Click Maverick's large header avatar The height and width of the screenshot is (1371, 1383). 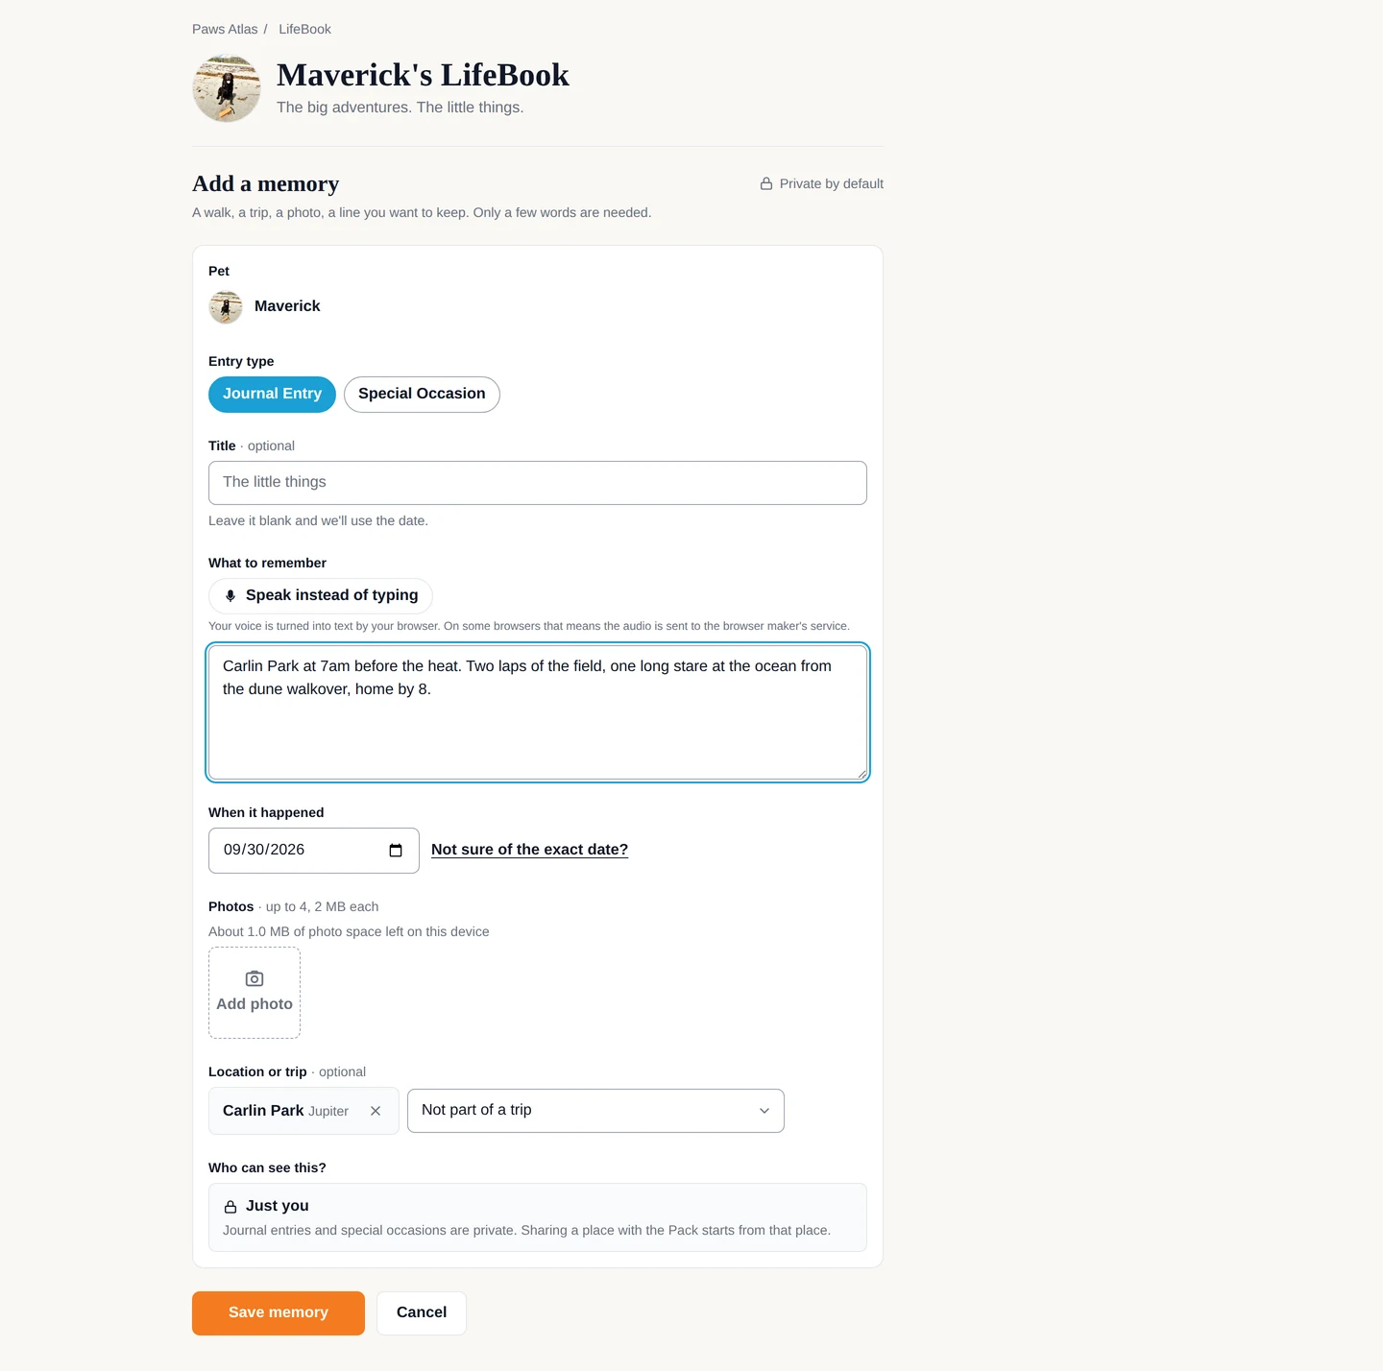tap(227, 88)
